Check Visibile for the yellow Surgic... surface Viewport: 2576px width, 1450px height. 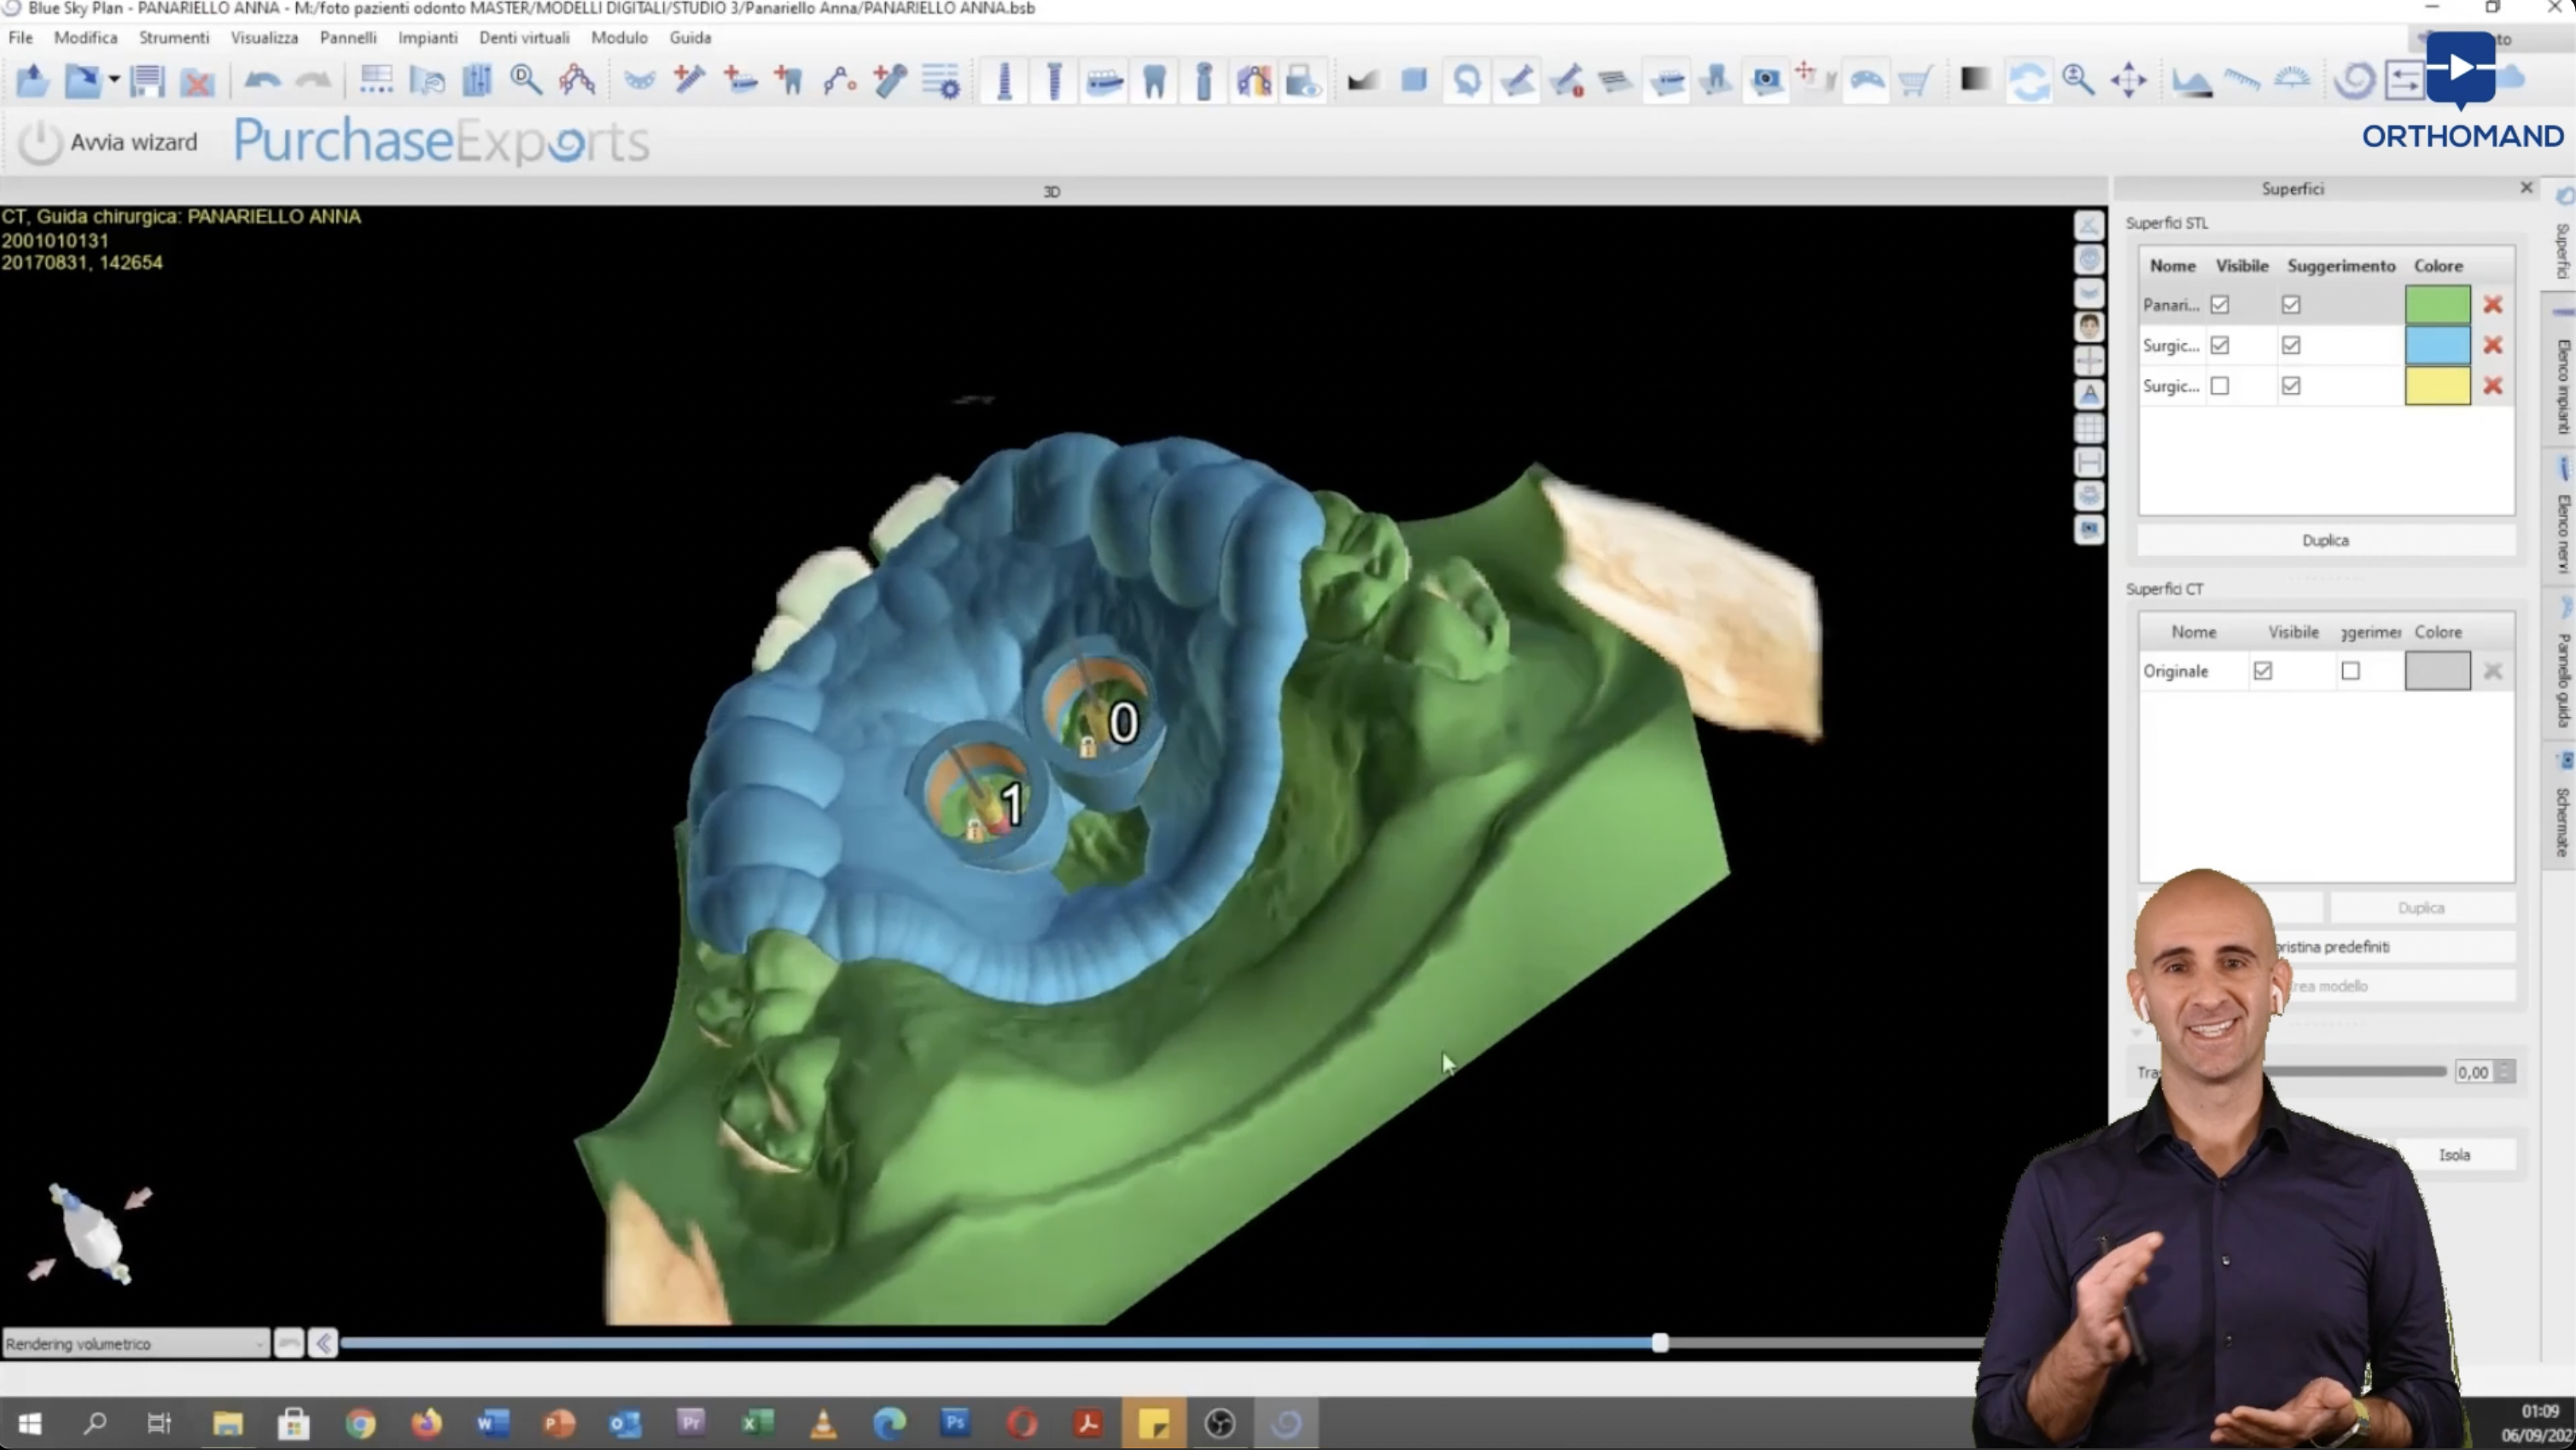click(x=2220, y=385)
